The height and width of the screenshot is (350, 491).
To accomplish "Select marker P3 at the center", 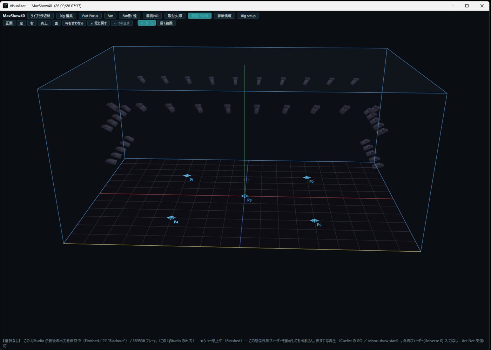I will [245, 196].
